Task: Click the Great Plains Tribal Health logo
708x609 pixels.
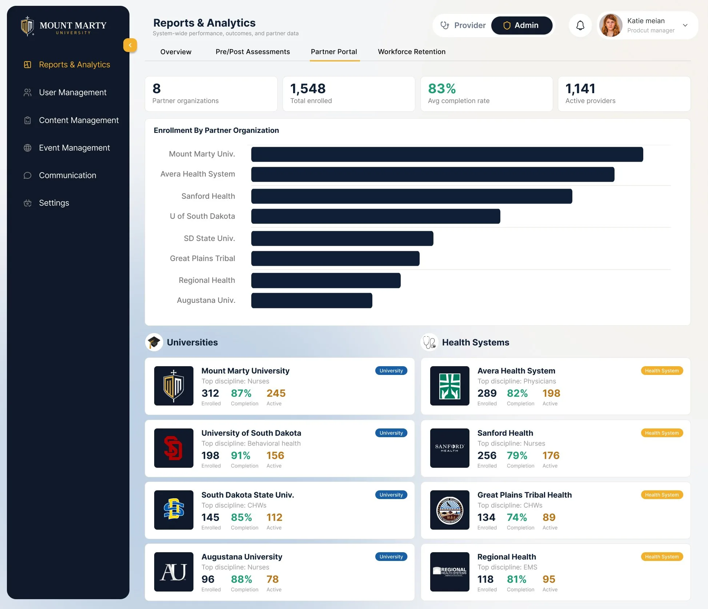Action: coord(450,510)
